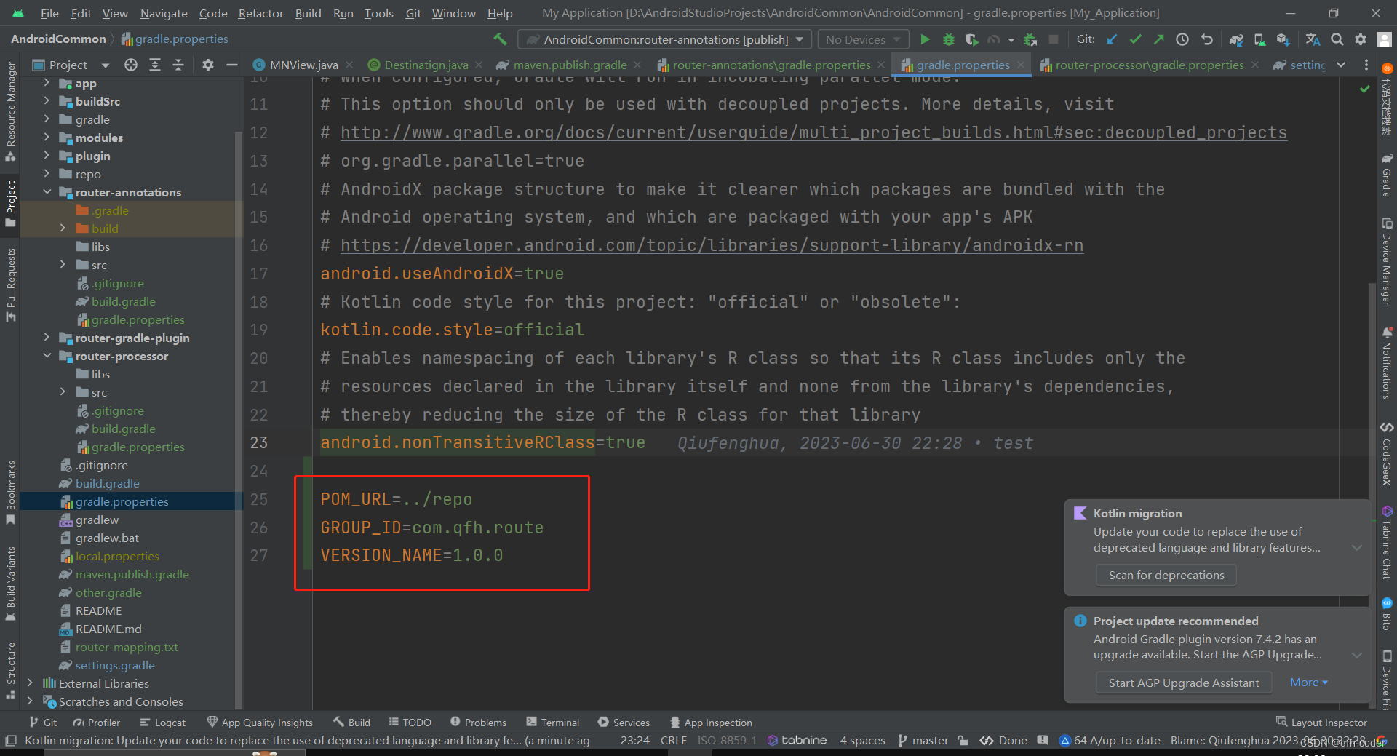Open Notifications tool window on right strip

[x=1387, y=362]
